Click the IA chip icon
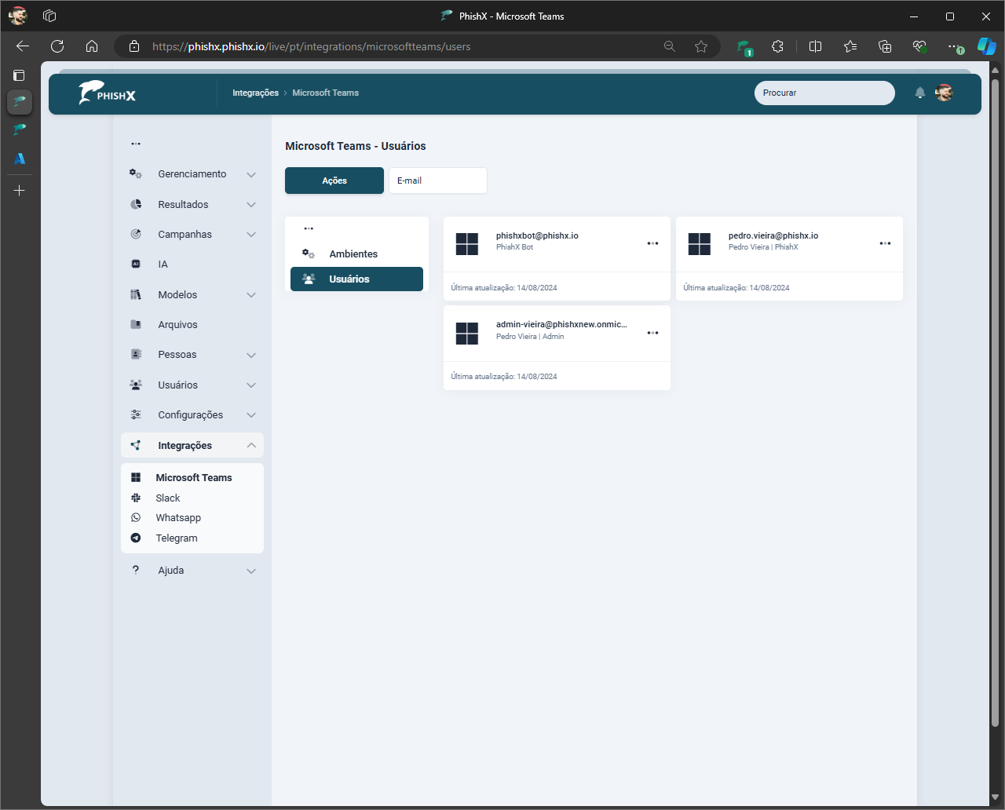This screenshot has height=810, width=1005. pos(136,265)
